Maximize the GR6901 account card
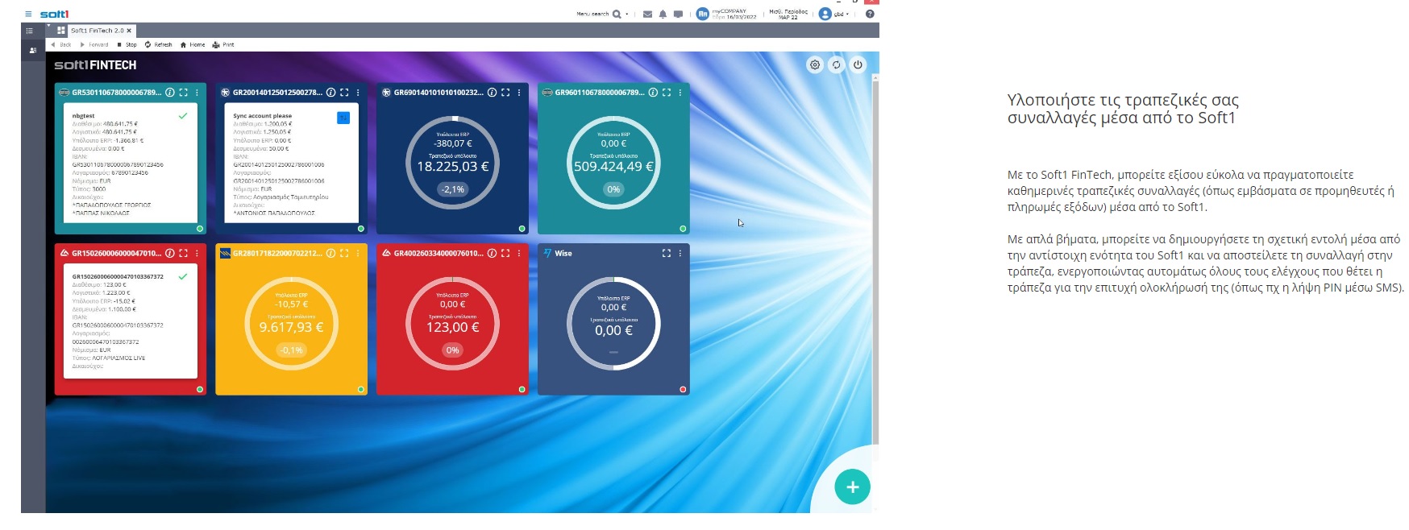The width and height of the screenshot is (1409, 530). coord(505,93)
